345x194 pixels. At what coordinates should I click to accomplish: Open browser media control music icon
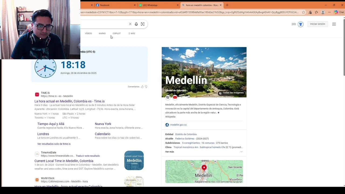(310, 12)
